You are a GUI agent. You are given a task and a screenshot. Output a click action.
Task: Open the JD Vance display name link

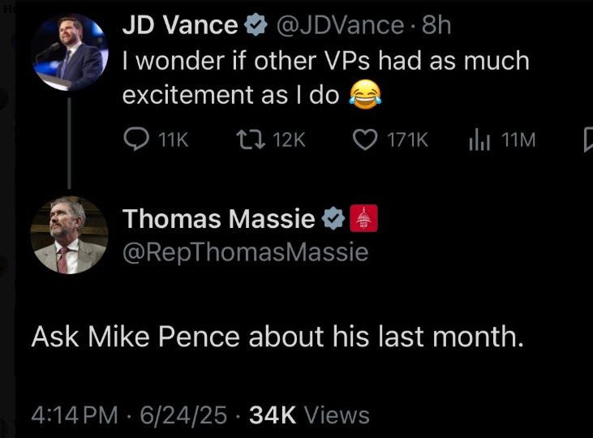click(x=179, y=26)
